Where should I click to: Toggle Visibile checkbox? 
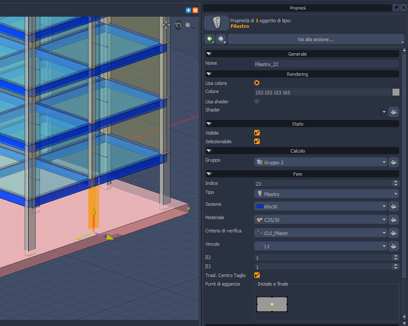click(257, 133)
